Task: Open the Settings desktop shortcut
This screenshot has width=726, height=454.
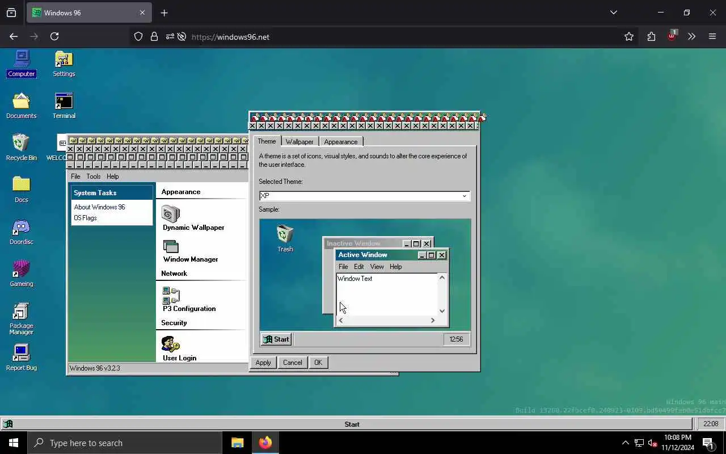Action: click(x=64, y=64)
